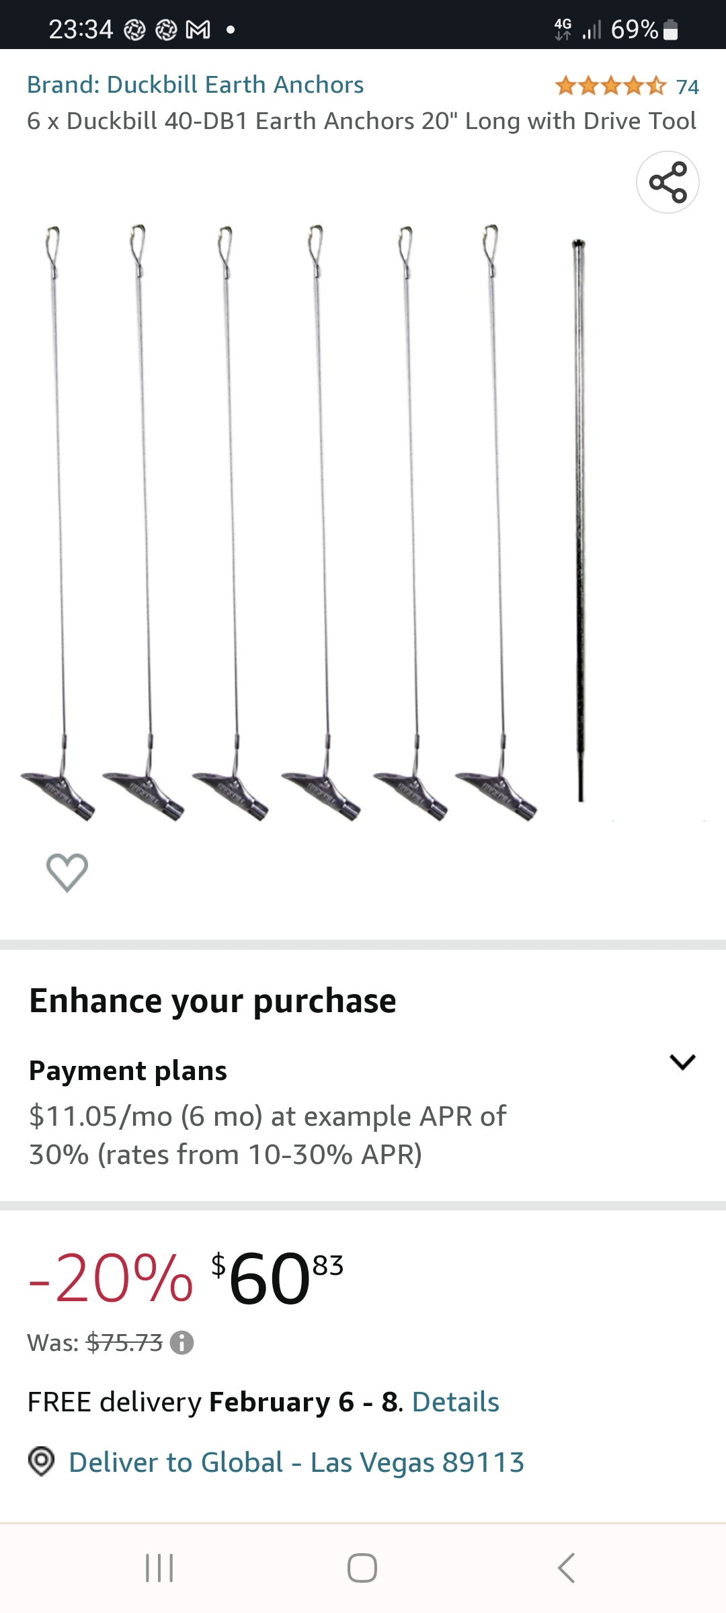Open delivery Details link
Viewport: 726px width, 1613px height.
(455, 1402)
